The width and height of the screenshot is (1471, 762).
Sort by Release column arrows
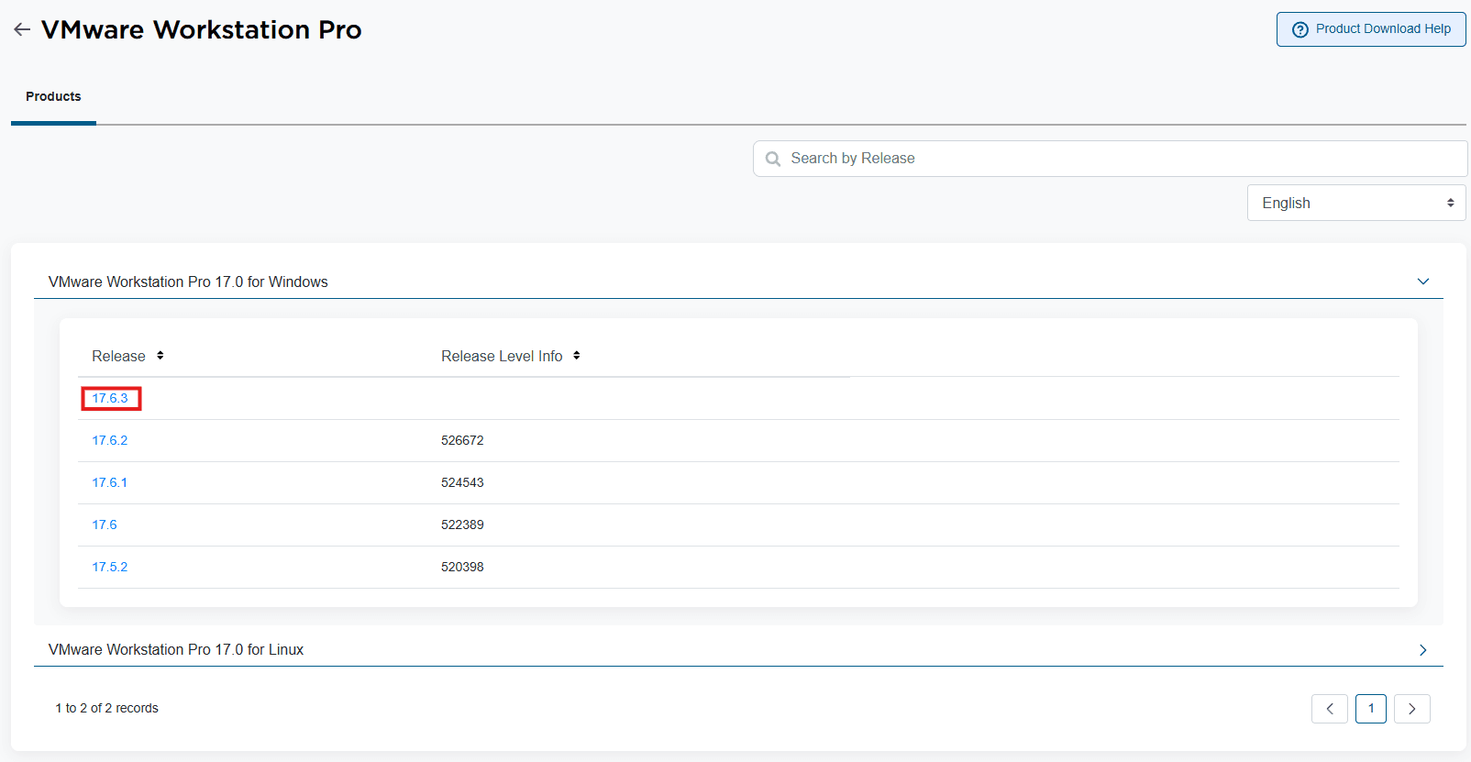(x=160, y=356)
